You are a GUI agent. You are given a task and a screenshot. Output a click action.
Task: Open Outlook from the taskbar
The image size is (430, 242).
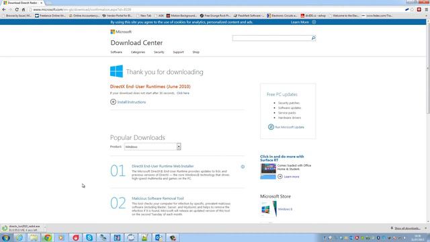[x=159, y=237]
